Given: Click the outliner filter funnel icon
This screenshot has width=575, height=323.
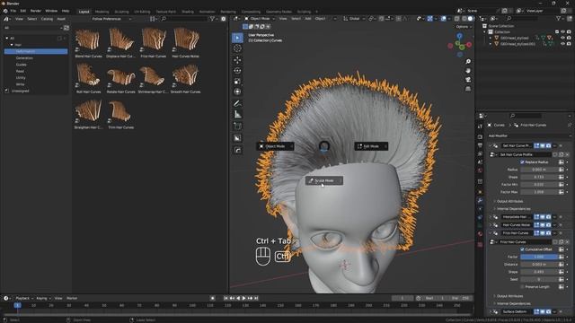Looking at the screenshot, I should coord(559,18).
